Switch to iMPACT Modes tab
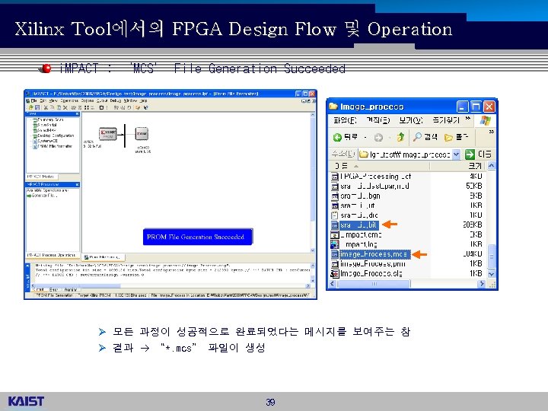Viewport: 548px width, 411px height. (x=40, y=177)
